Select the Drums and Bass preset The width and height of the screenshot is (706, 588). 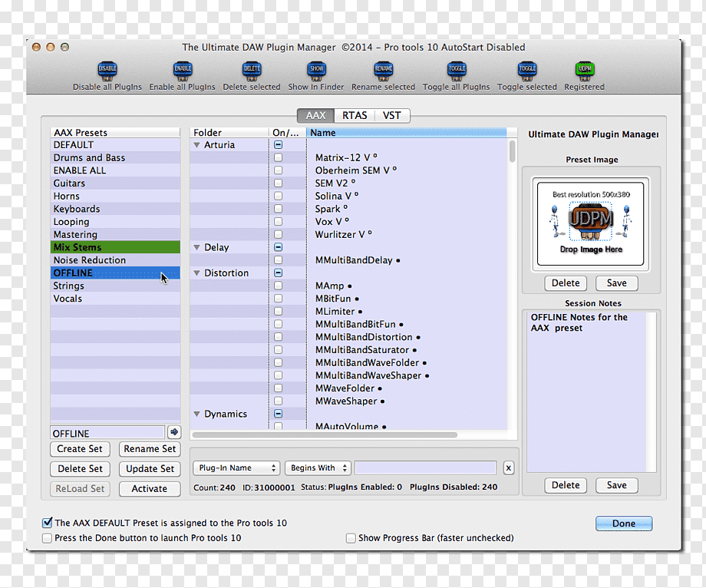point(115,157)
